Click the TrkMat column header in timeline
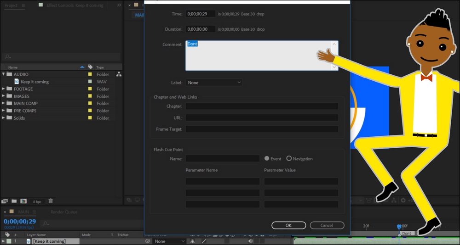 (x=123, y=235)
